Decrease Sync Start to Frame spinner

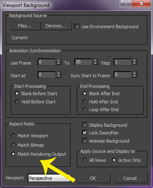coord(135,76)
